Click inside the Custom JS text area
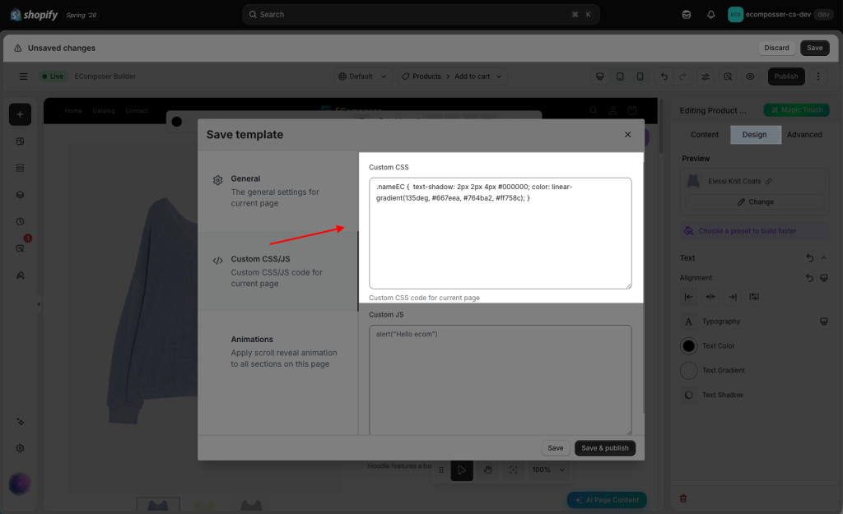 tap(500, 380)
